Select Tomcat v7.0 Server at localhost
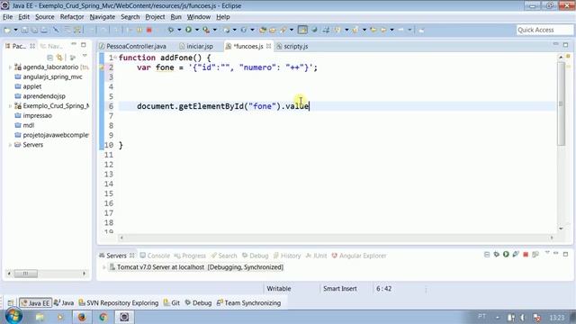This screenshot has height=324, width=576. tap(196, 267)
